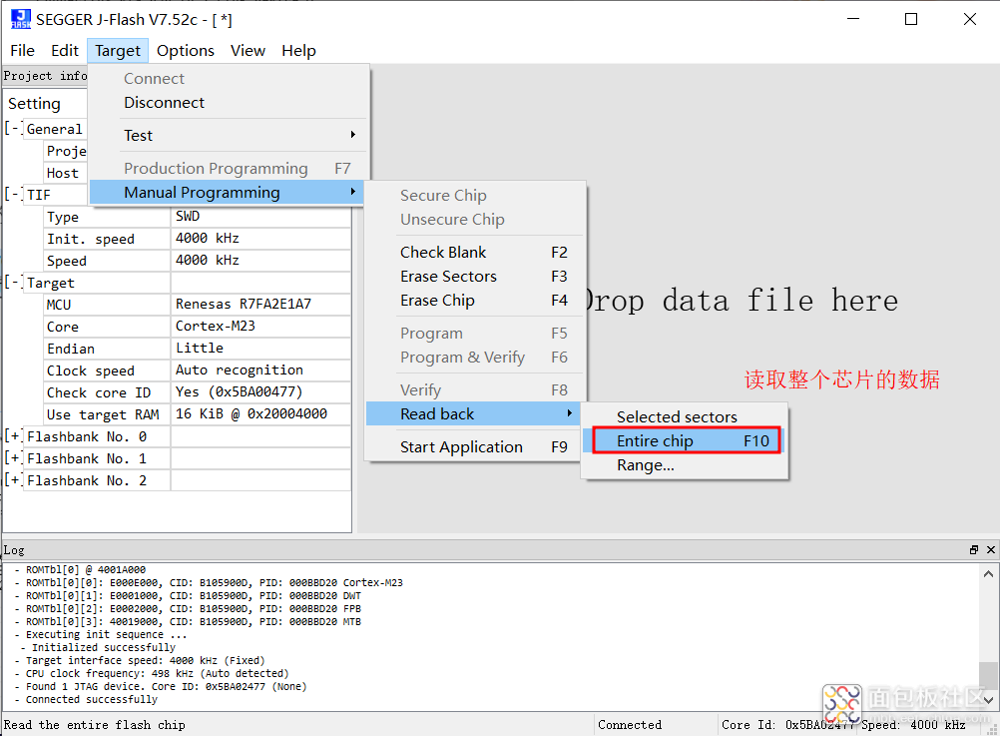The height and width of the screenshot is (736, 1000).
Task: Expand the Flashbank No. 1 node
Action: [13, 458]
